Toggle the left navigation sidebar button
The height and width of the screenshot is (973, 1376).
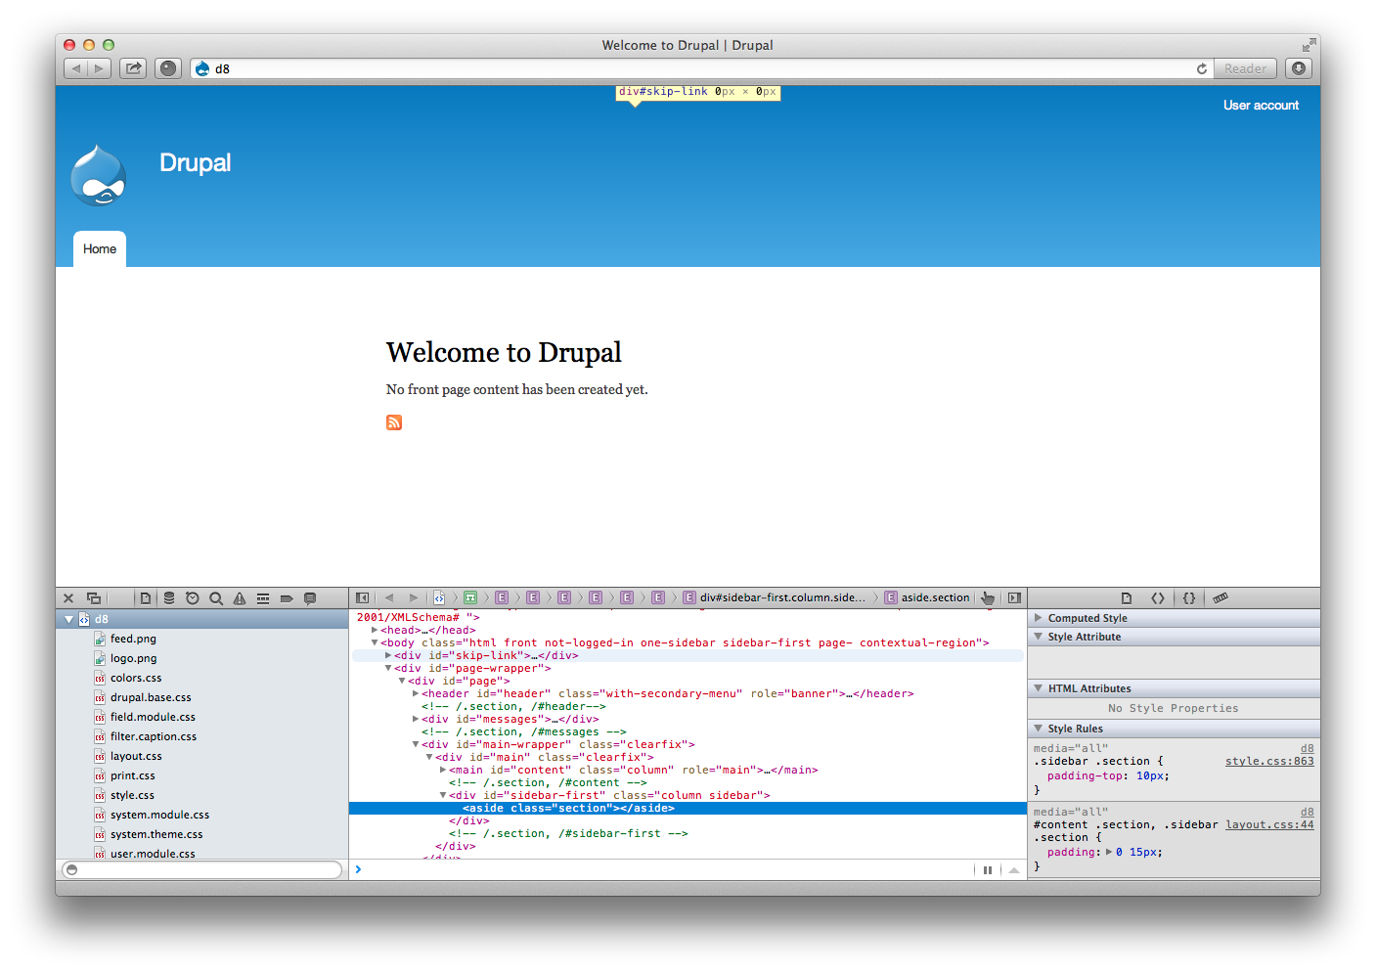click(363, 597)
